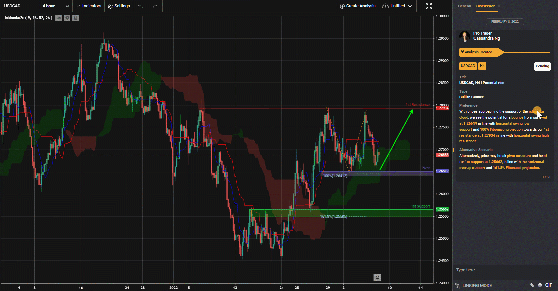The image size is (558, 291).
Task: Redo the chart action
Action: pos(155,6)
